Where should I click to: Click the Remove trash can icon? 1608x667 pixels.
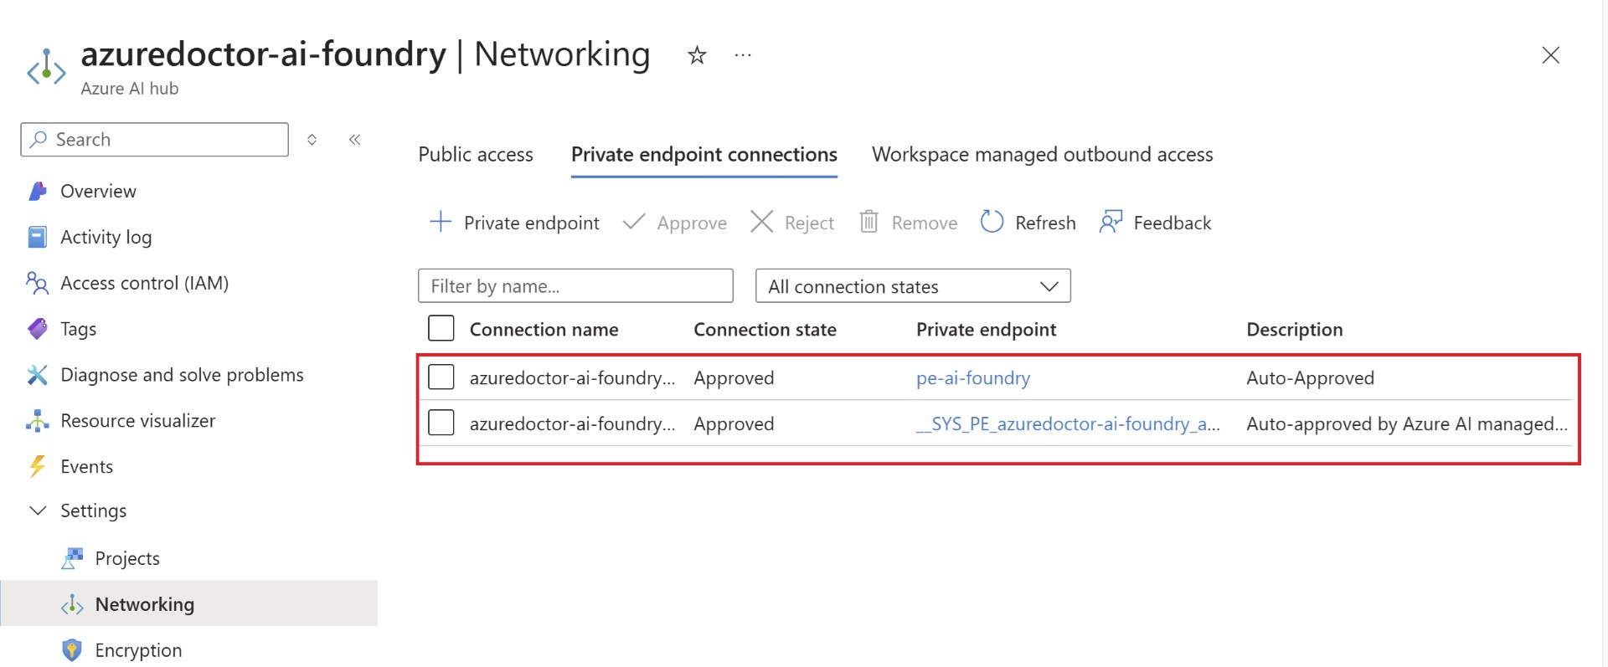(x=869, y=222)
